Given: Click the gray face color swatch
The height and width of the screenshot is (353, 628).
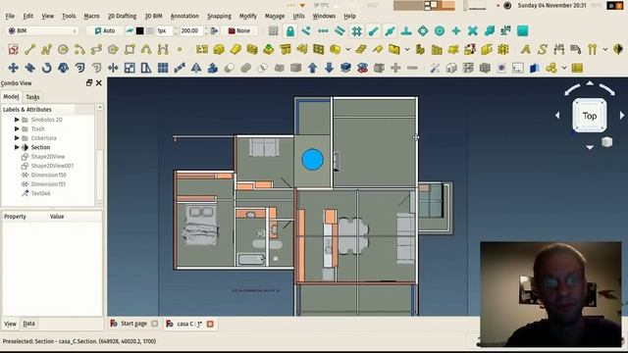Looking at the screenshot, I should 150,30.
